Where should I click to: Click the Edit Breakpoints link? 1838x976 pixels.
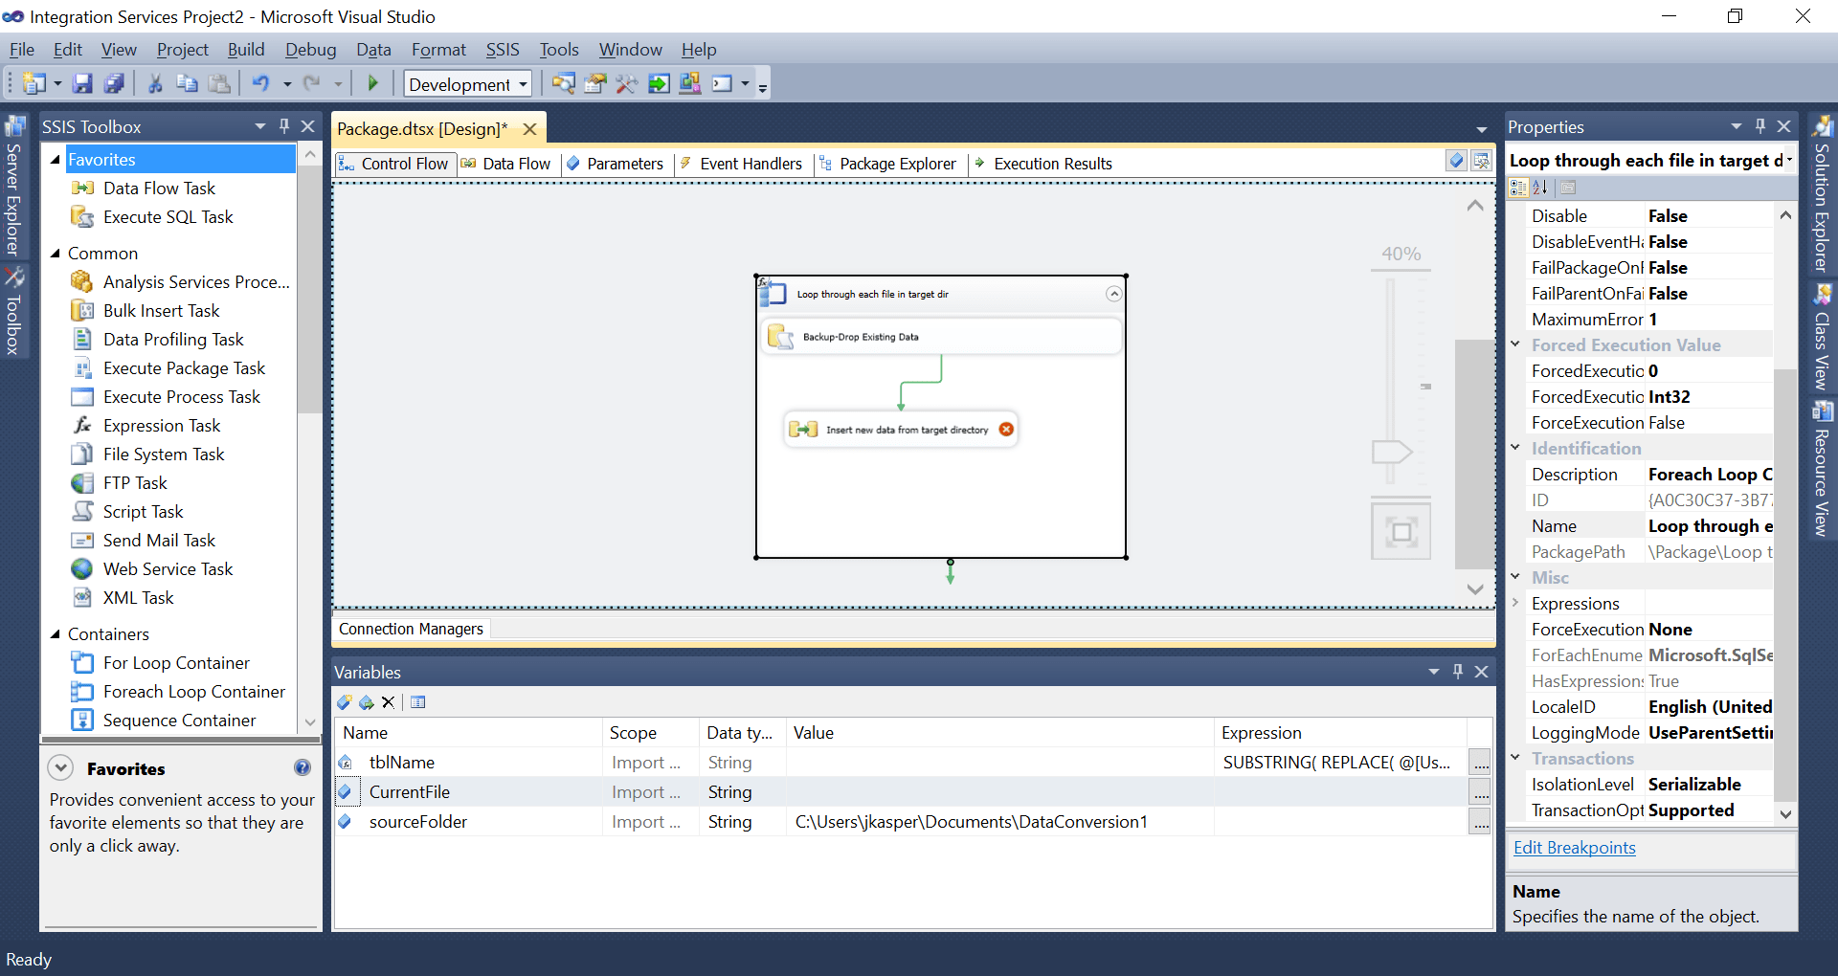coord(1575,848)
